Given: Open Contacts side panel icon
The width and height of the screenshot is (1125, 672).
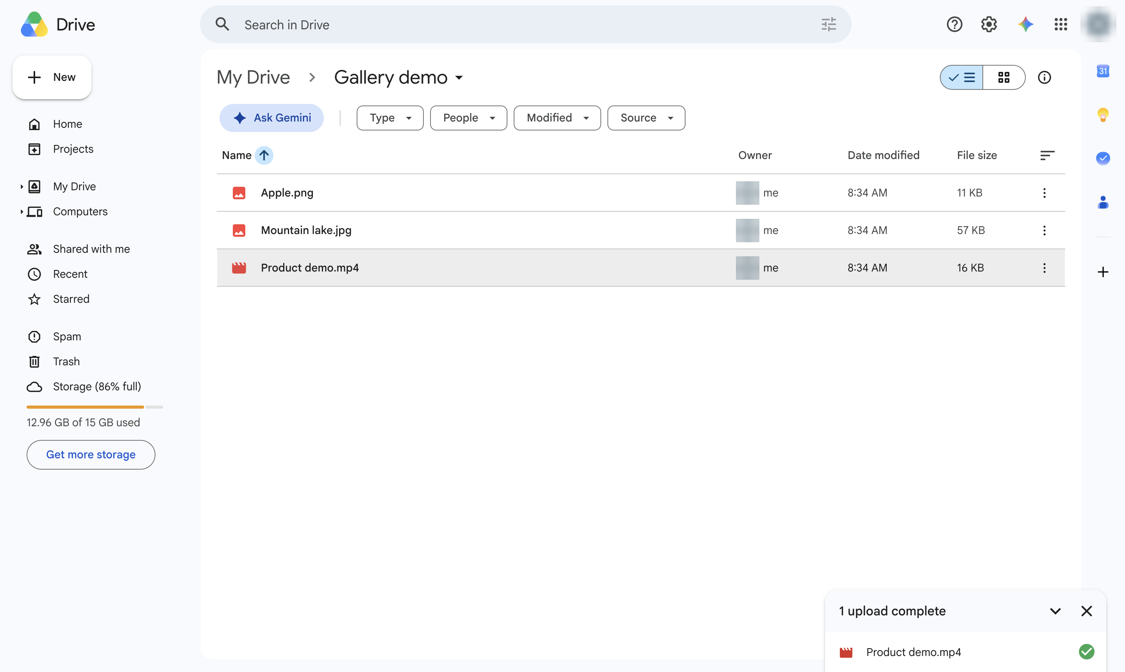Looking at the screenshot, I should tap(1103, 202).
